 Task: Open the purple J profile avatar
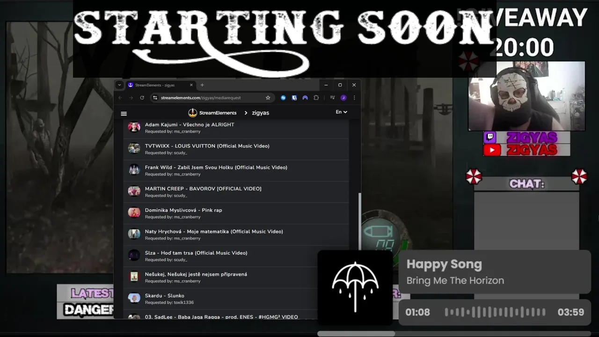343,98
